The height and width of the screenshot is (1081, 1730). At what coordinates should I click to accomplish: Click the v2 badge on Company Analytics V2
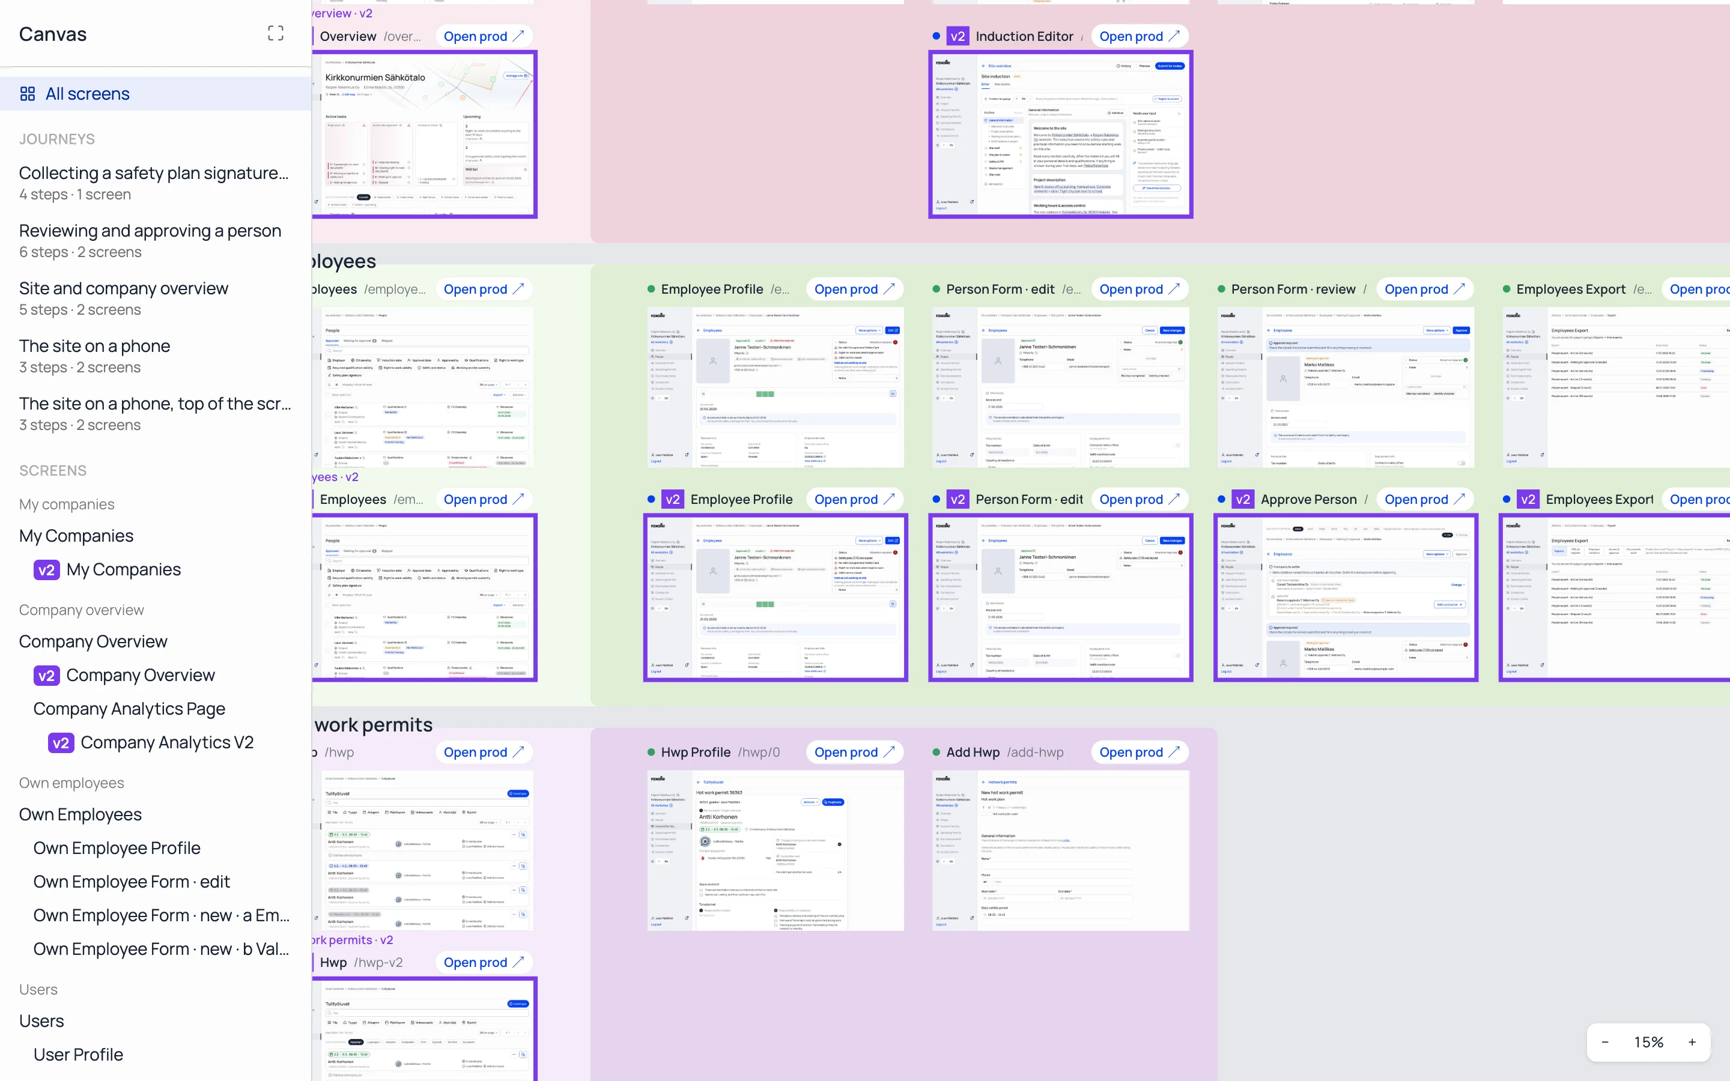pyautogui.click(x=61, y=743)
